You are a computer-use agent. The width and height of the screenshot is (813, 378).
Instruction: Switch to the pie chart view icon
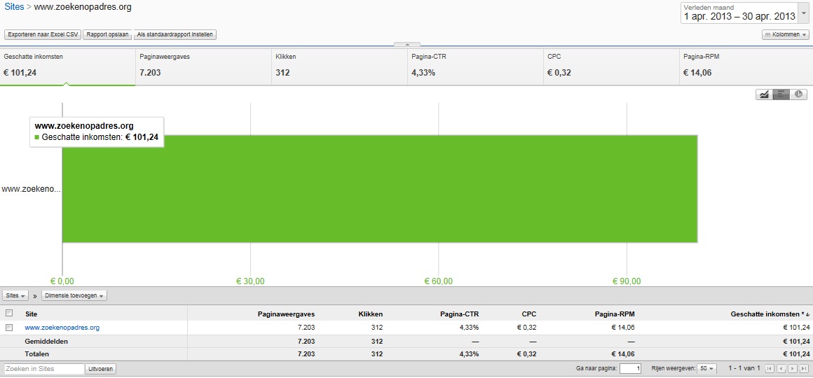pos(798,94)
